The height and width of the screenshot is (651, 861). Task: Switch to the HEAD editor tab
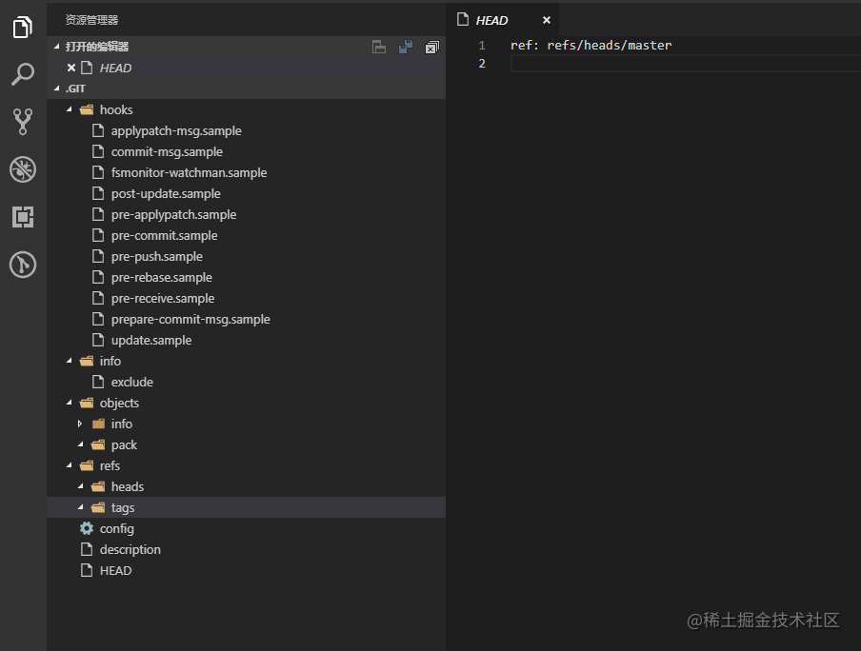pos(491,20)
